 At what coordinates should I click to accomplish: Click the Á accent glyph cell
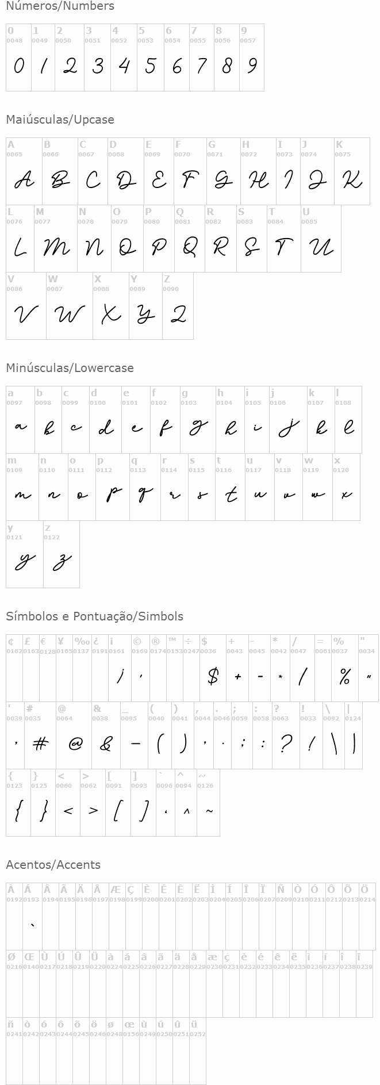point(33,917)
